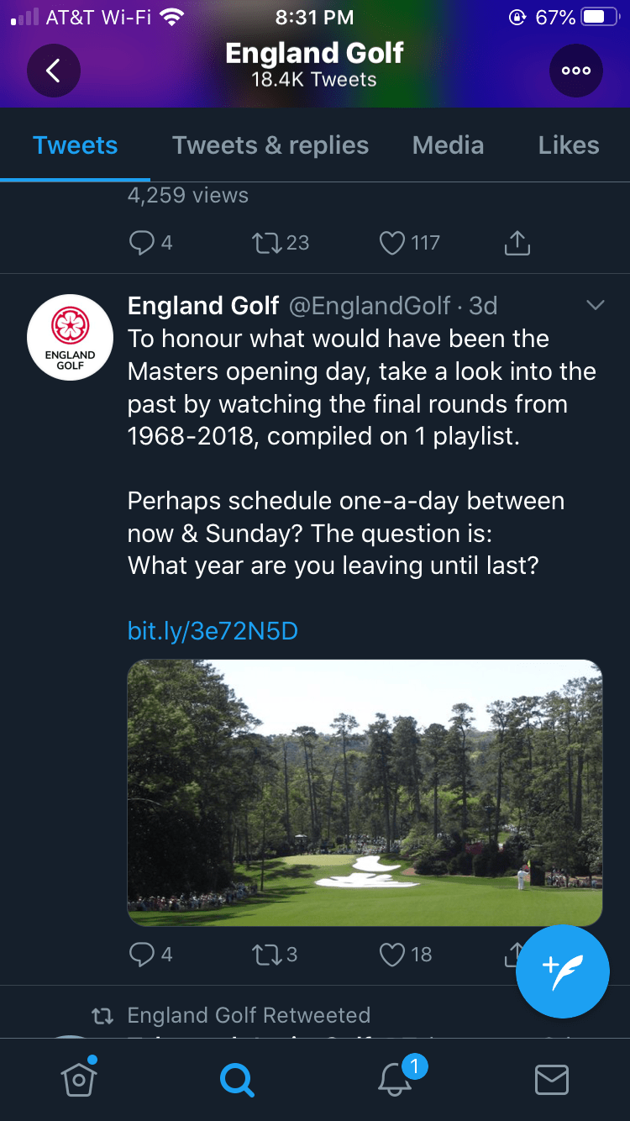The width and height of the screenshot is (630, 1121).
Task: Open Direct Messages envelope
Action: (x=552, y=1080)
